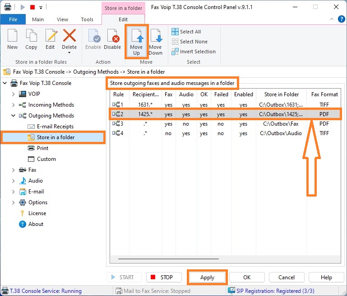Click the Enable action icon
Viewport: 347px width, 296px height.
coord(93,35)
